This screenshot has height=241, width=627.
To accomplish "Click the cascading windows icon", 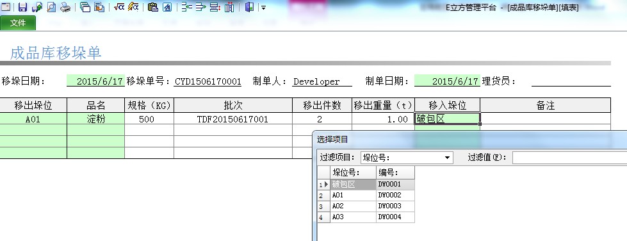I will 85,7.
